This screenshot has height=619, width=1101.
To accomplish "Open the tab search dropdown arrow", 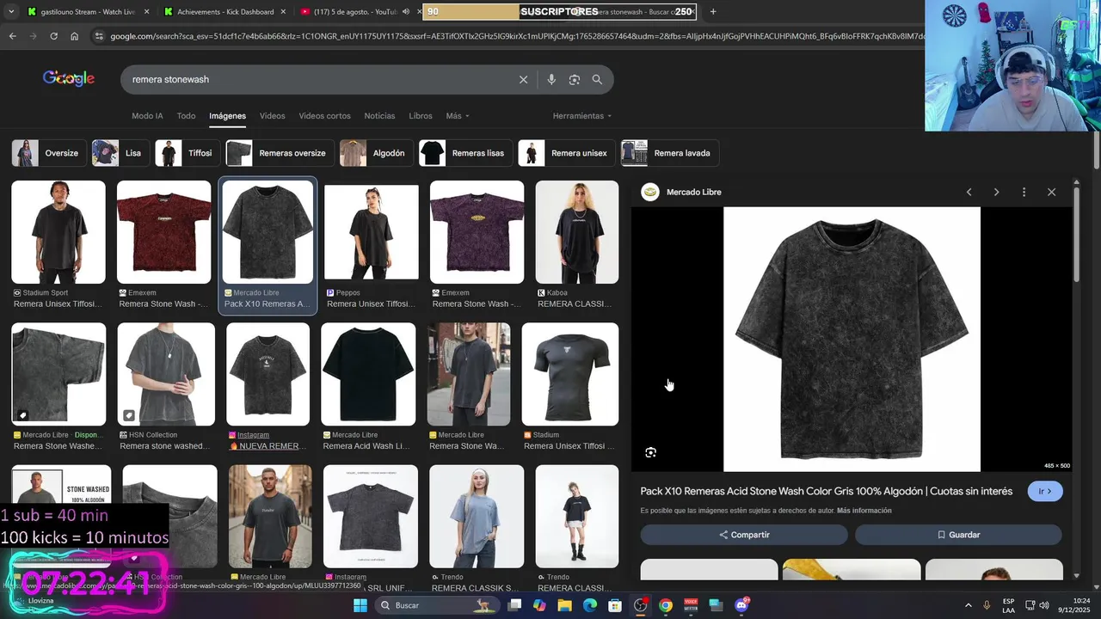I will point(11,11).
